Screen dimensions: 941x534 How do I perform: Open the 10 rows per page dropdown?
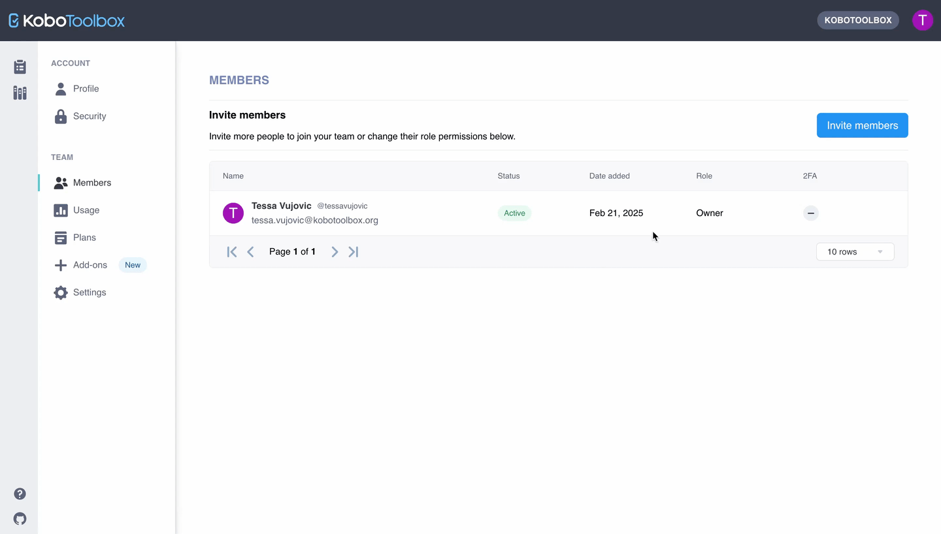855,251
